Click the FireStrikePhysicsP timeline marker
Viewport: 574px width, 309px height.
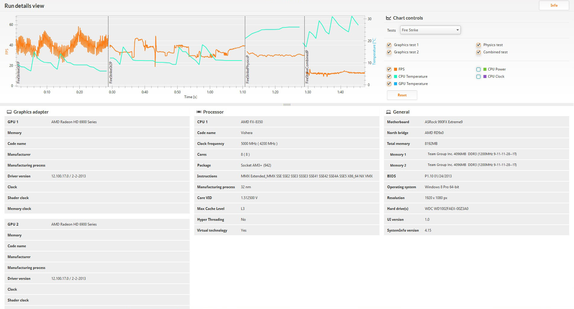tap(247, 69)
